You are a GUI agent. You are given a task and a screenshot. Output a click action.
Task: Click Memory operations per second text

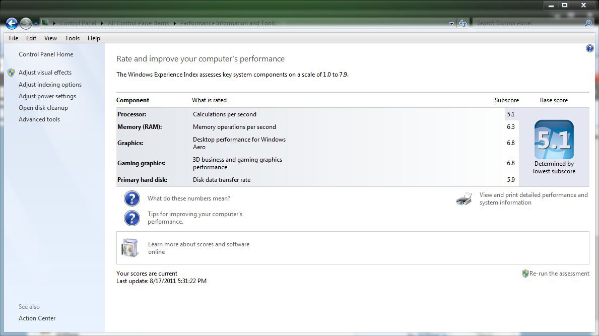(x=234, y=127)
